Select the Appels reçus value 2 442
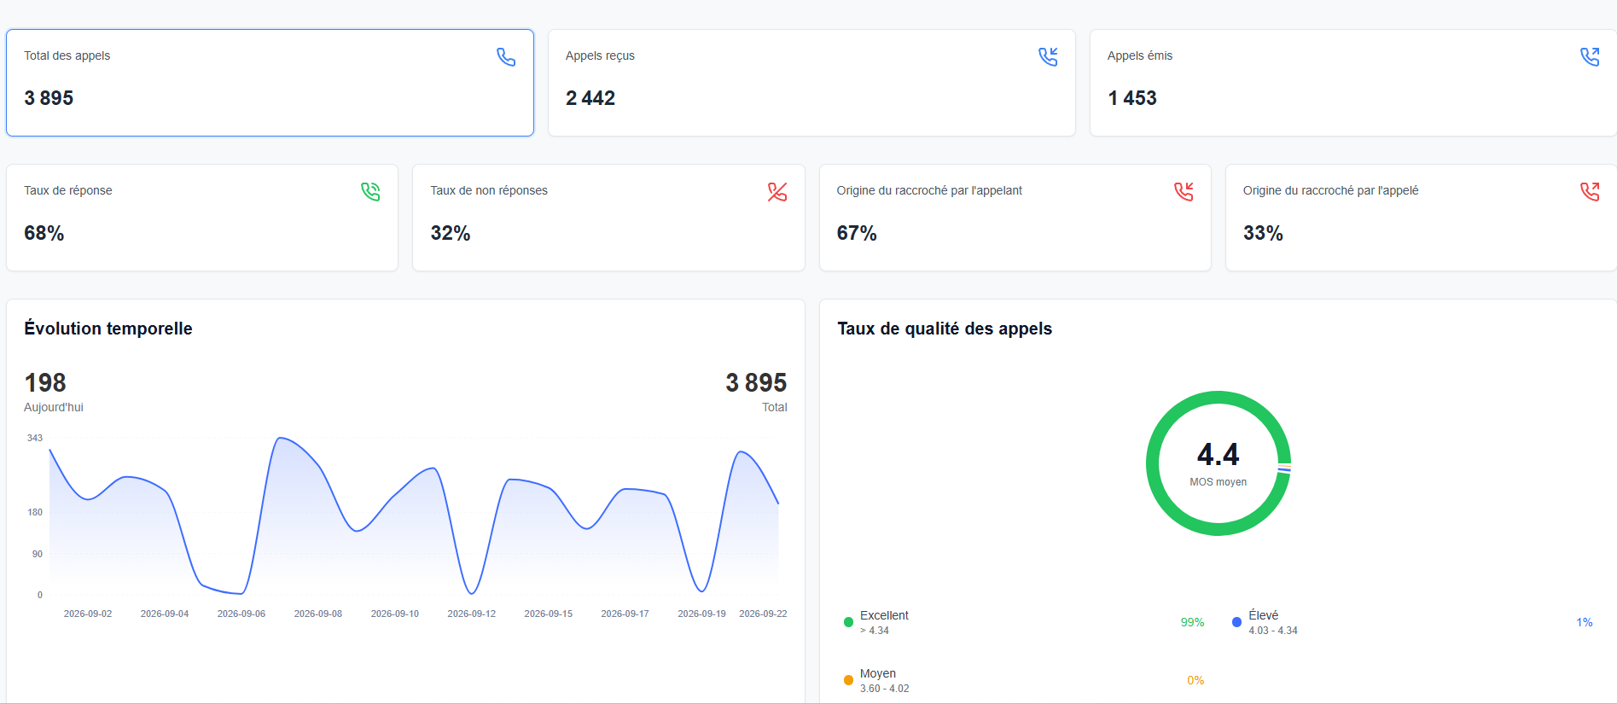The image size is (1617, 704). pos(590,98)
